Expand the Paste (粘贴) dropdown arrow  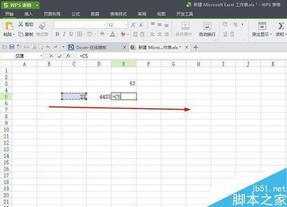tap(14, 34)
